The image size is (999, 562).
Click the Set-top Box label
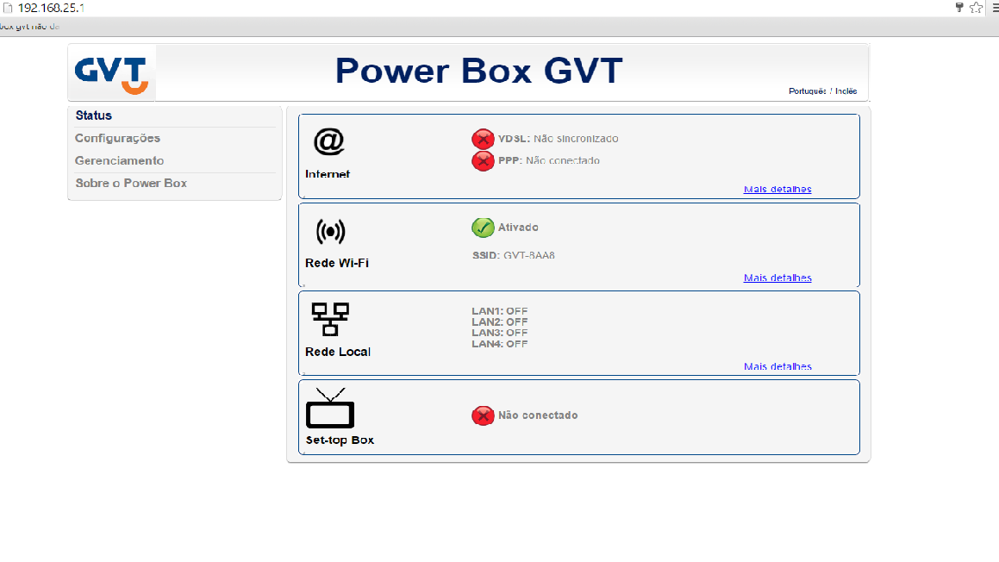coord(340,440)
